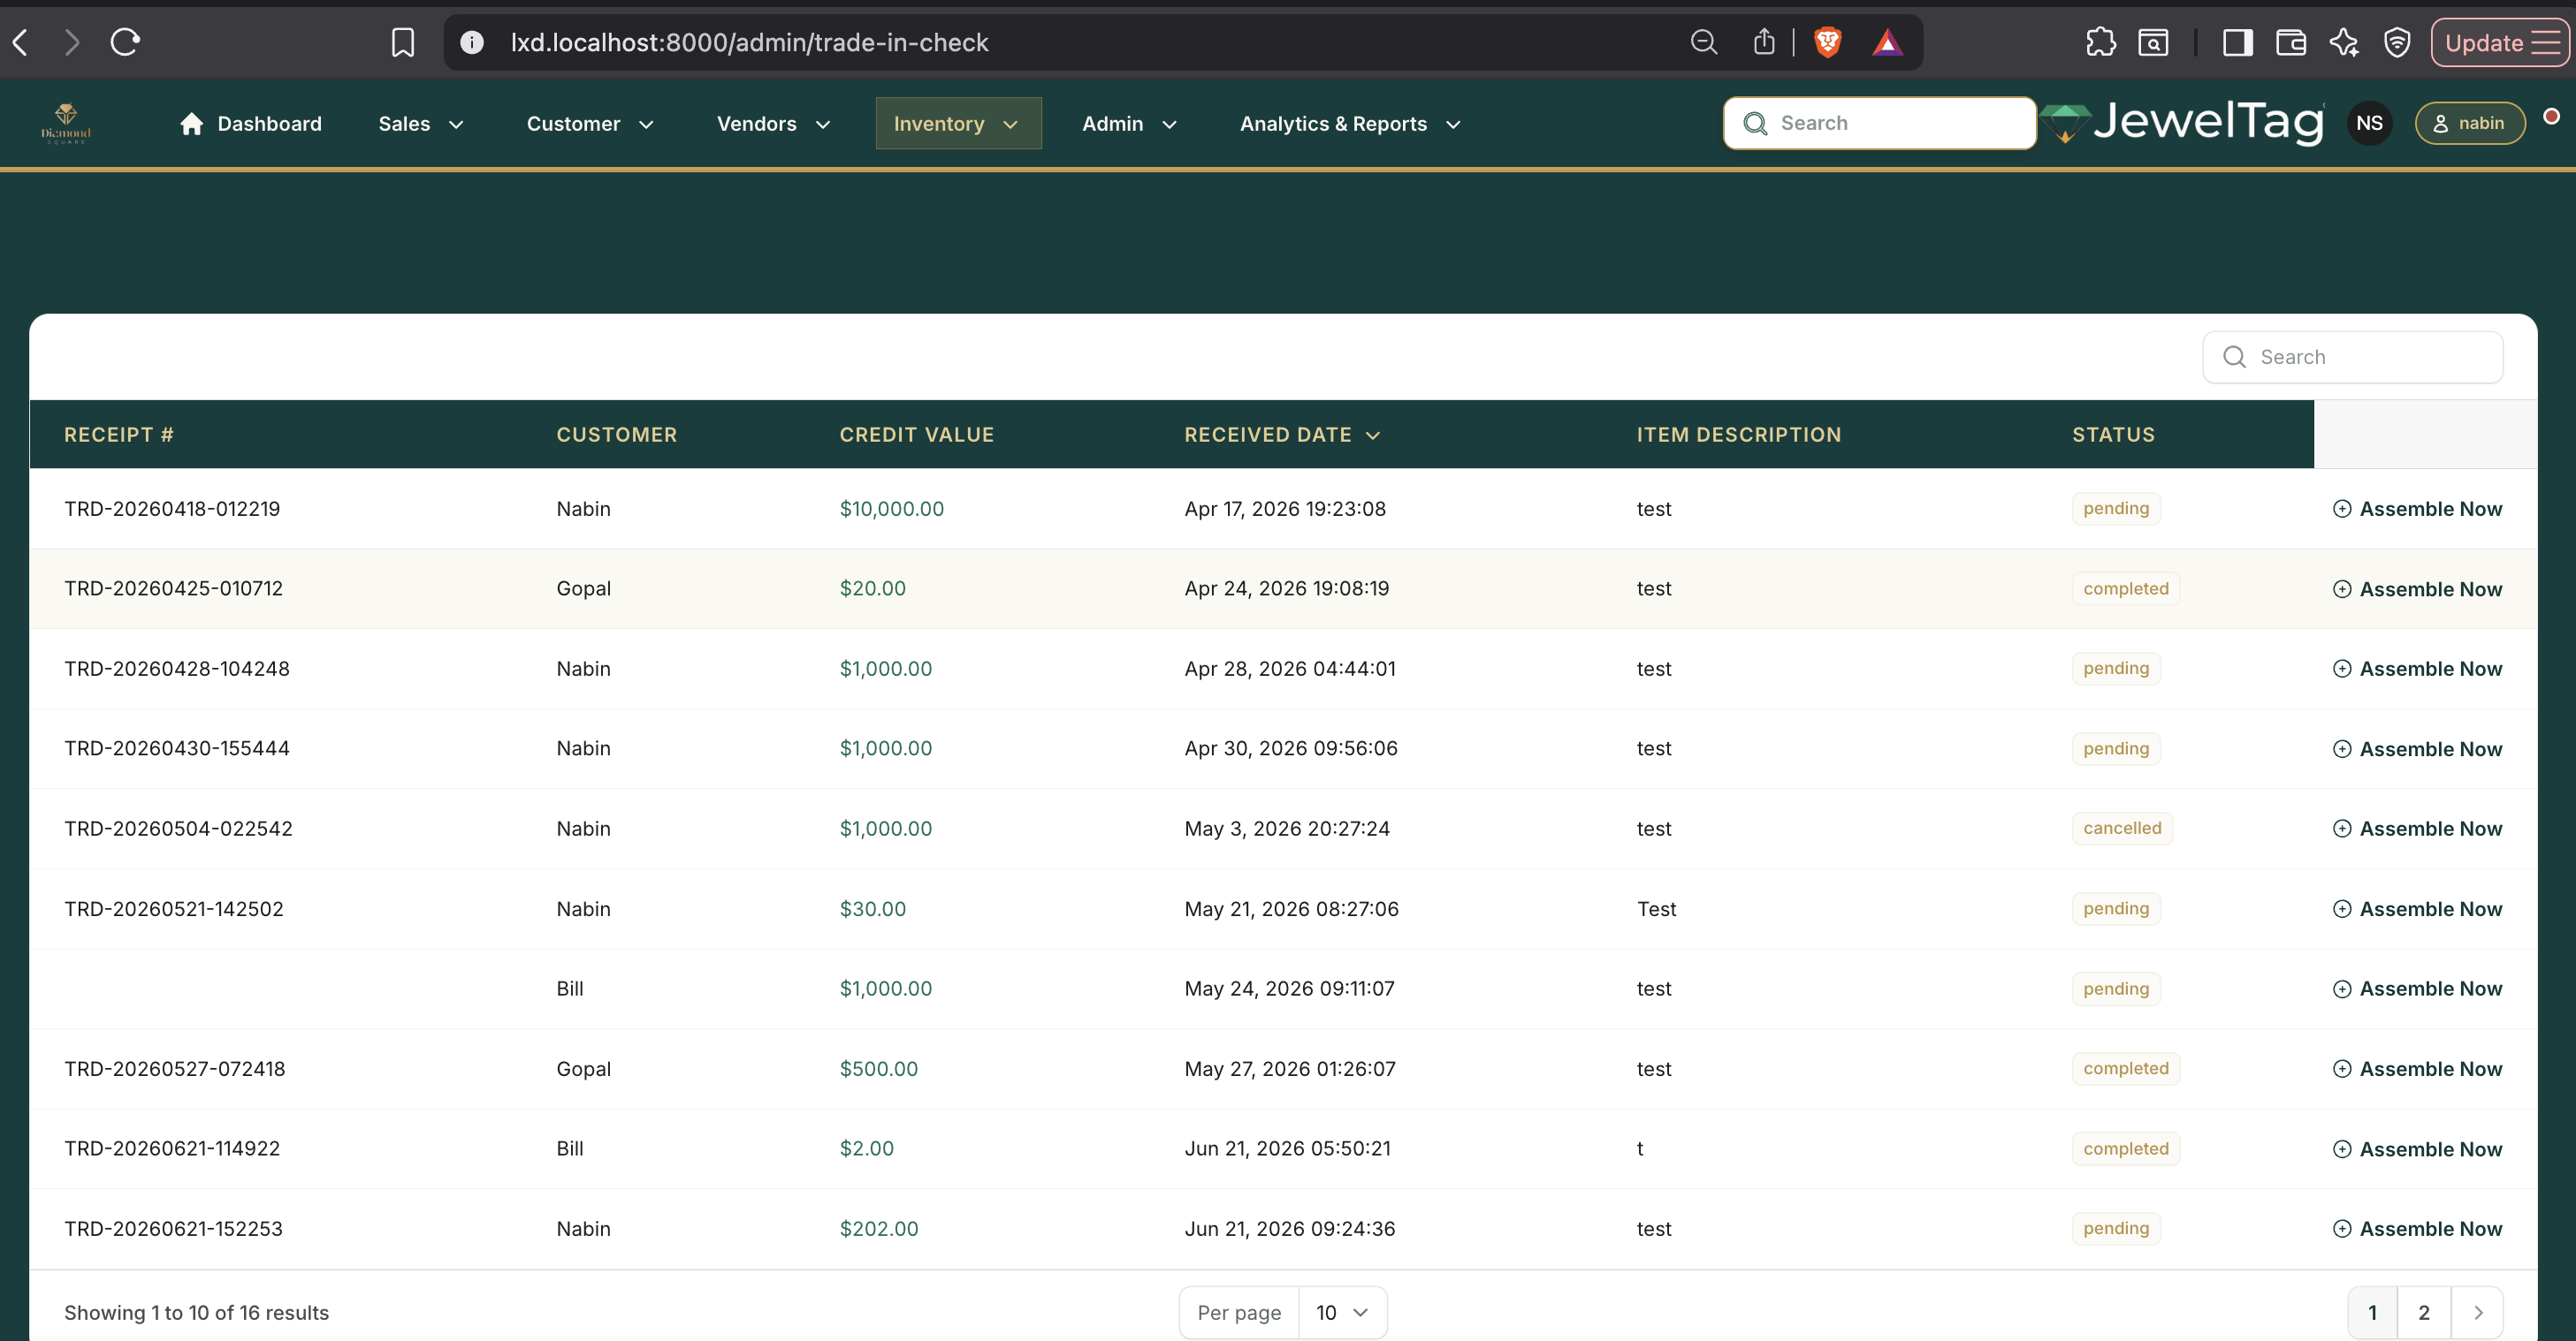Expand Analytics & Reports dropdown
This screenshot has height=1341, width=2576.
(1350, 124)
